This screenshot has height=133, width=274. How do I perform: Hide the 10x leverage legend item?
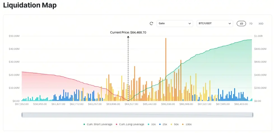(x=152, y=124)
